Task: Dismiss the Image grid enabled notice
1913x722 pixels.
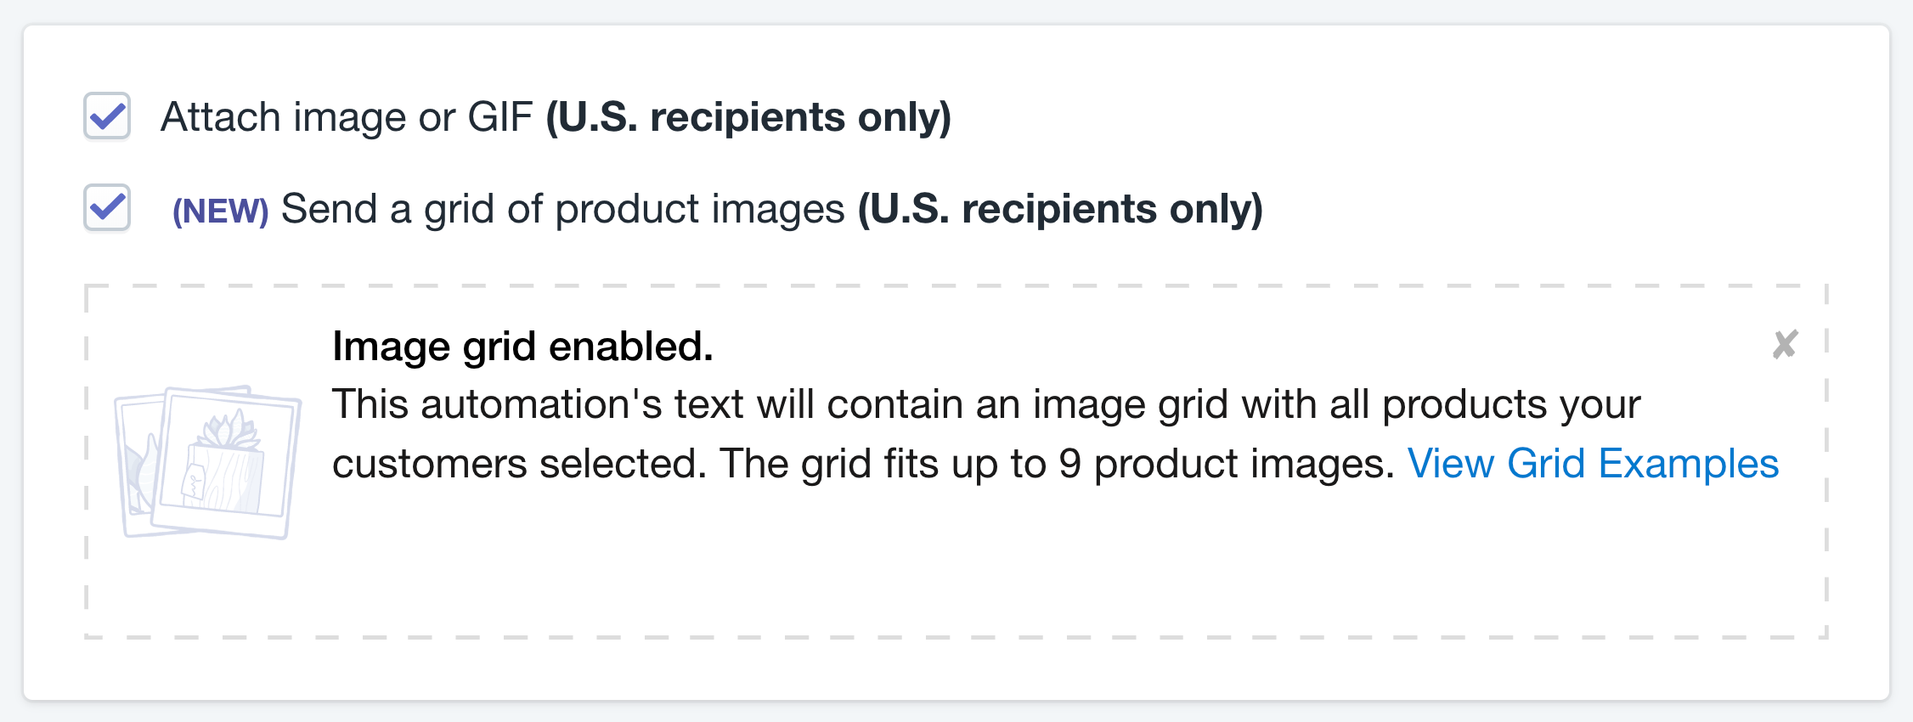Action: coord(1785,345)
